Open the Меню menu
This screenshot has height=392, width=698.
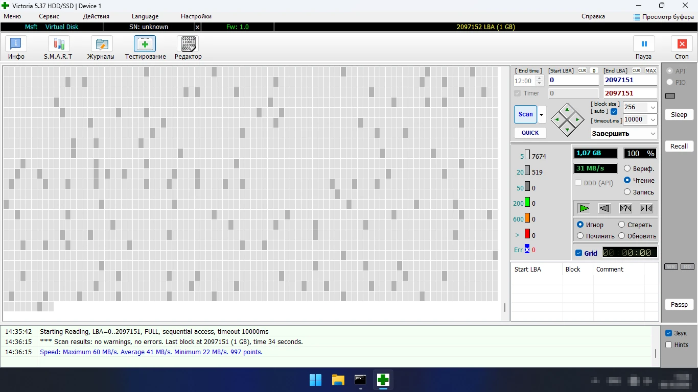pos(12,16)
